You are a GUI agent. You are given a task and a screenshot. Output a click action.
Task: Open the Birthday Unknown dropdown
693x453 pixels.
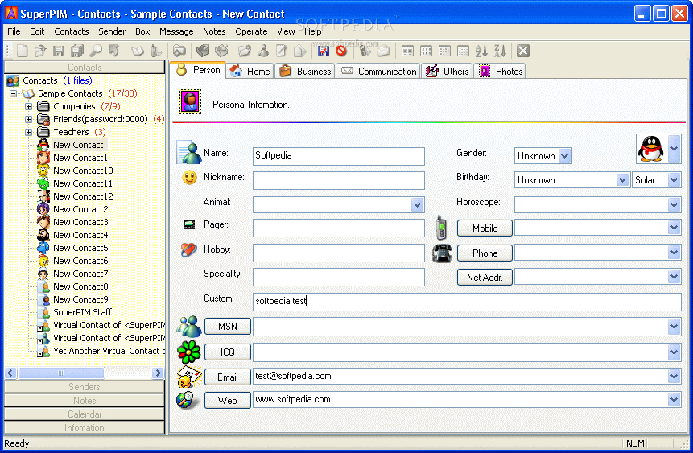pos(622,180)
